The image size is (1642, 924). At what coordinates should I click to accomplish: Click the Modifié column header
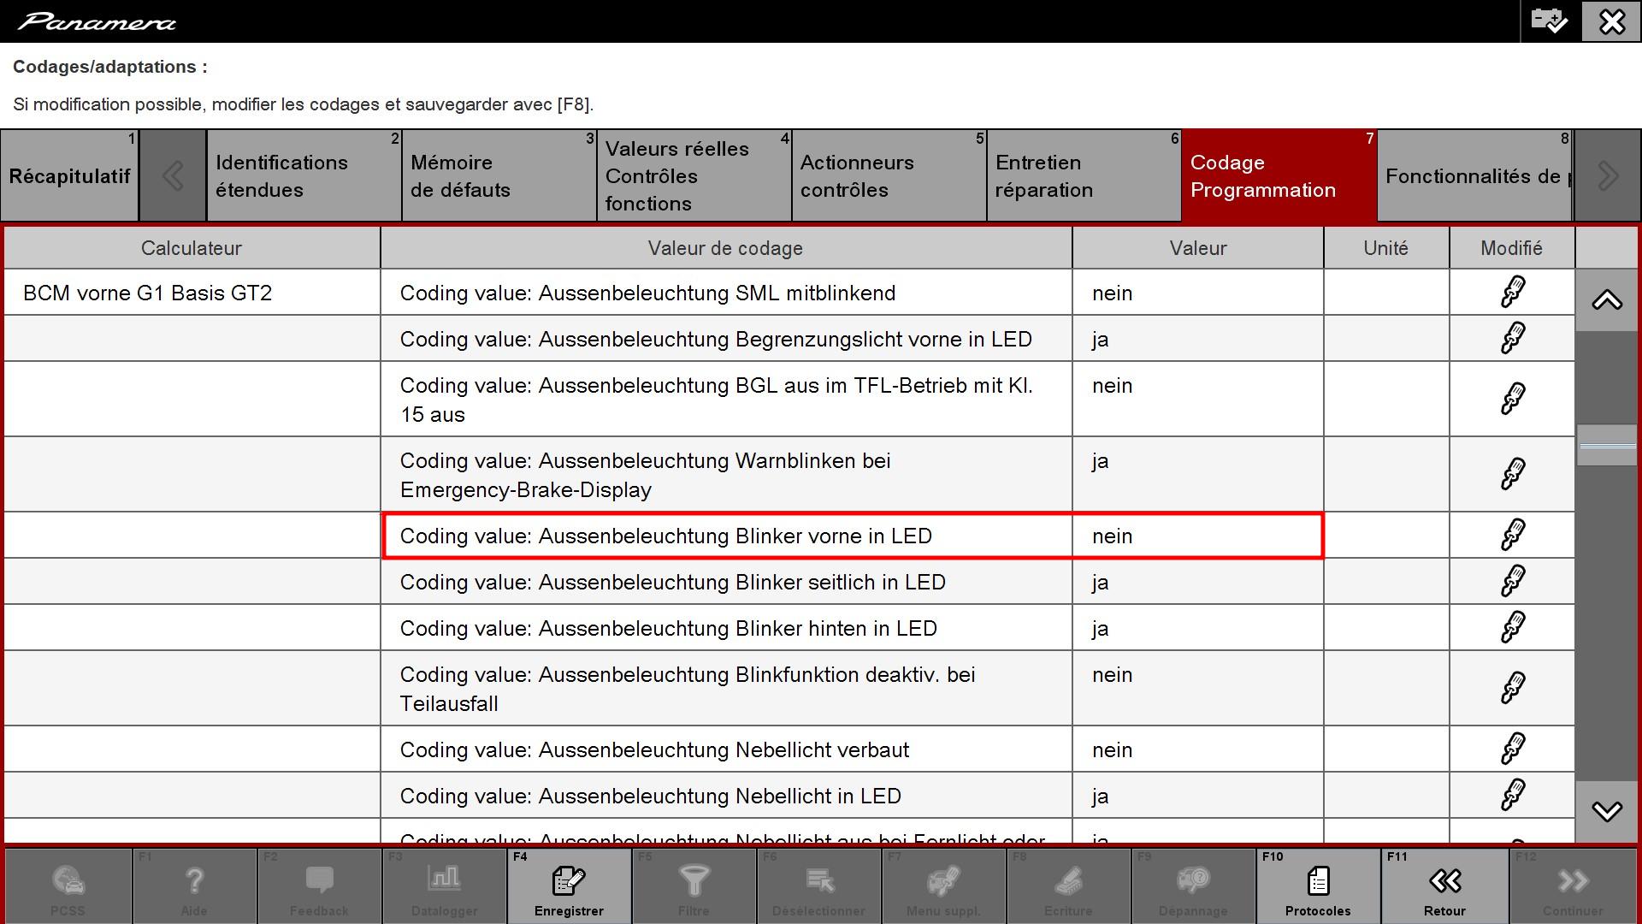[1511, 248]
